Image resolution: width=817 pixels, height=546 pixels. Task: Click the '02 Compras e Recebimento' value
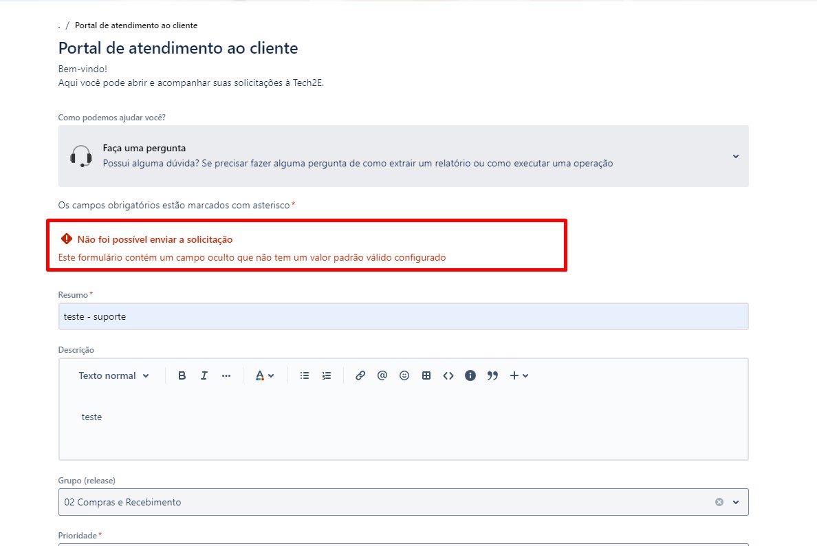coord(122,502)
